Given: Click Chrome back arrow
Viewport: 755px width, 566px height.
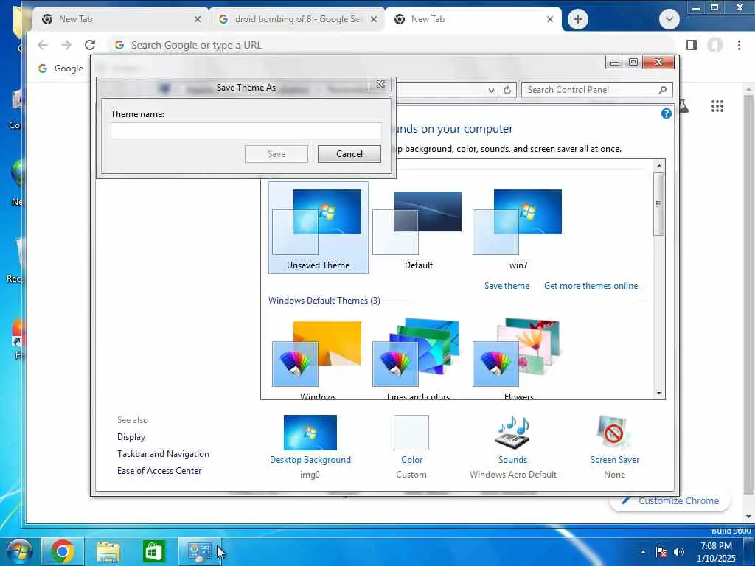Looking at the screenshot, I should 43,45.
